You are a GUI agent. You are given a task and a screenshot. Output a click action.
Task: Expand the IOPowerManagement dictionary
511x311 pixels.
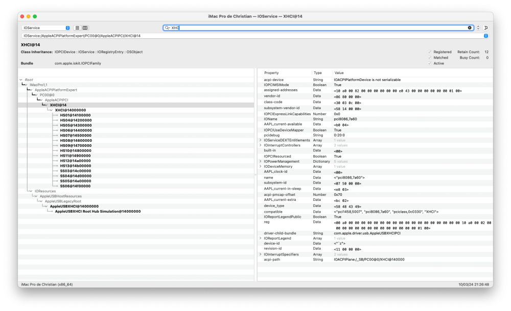261,161
